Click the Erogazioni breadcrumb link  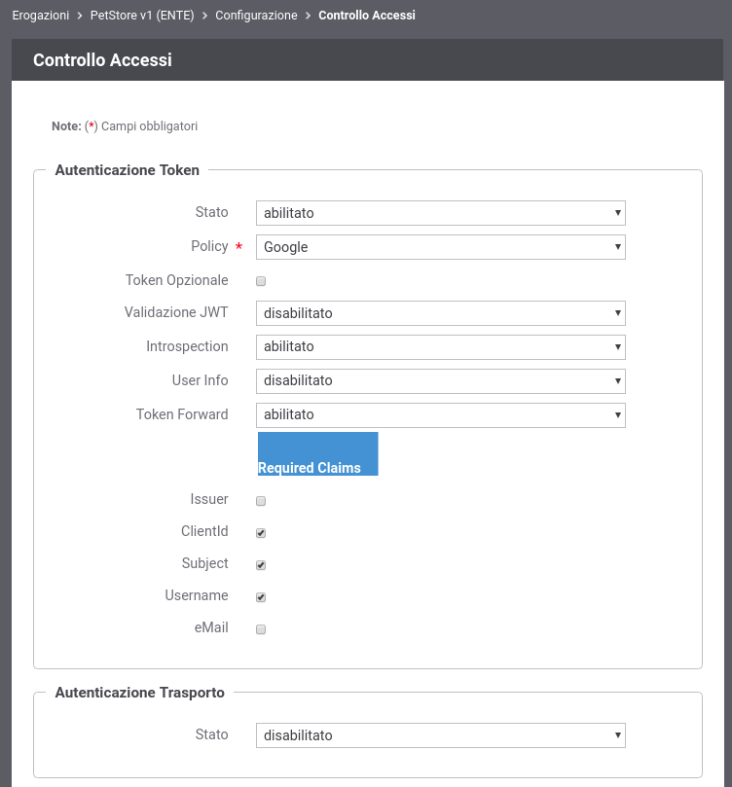[x=41, y=16]
